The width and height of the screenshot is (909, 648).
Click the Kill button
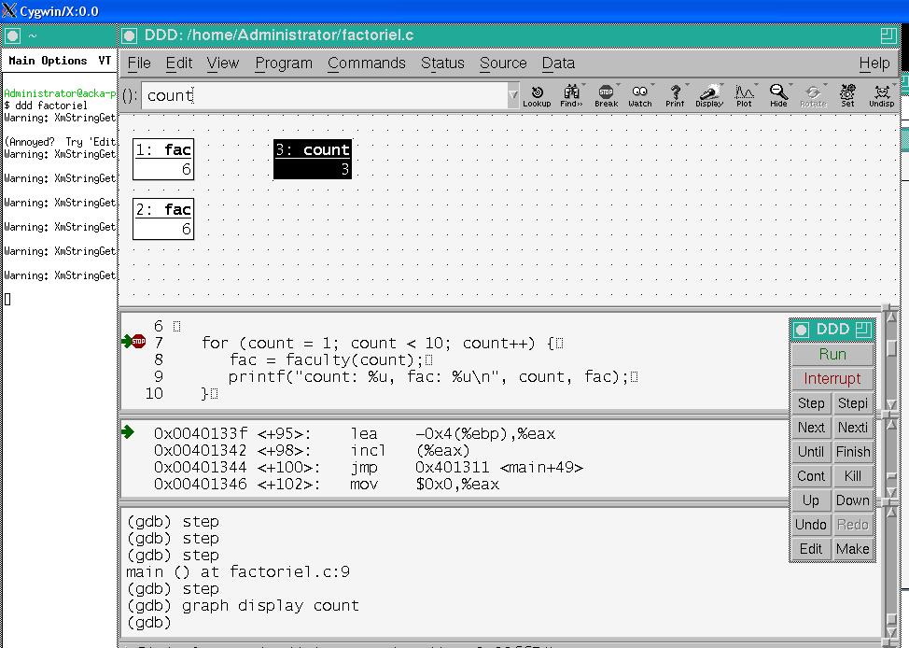853,475
